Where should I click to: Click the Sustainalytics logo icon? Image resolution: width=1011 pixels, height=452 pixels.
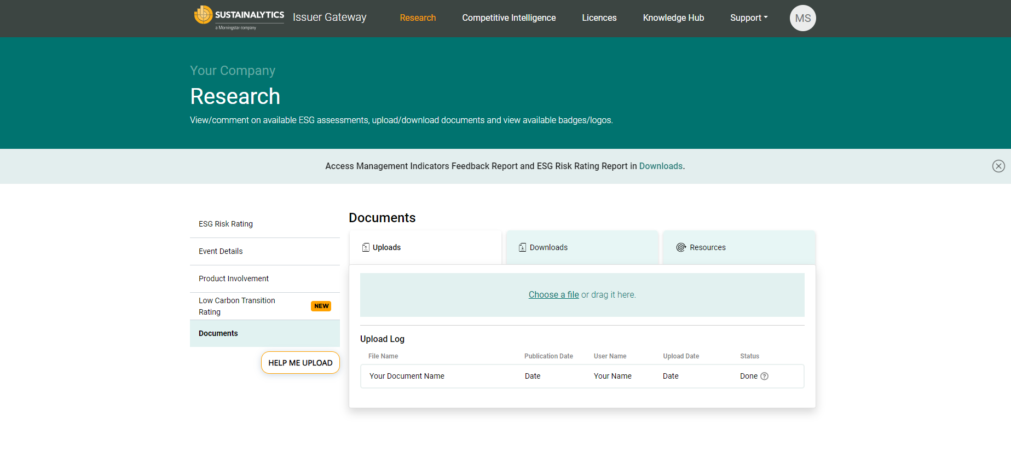pos(203,15)
